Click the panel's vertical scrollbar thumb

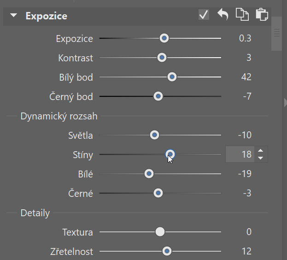(x=276, y=34)
